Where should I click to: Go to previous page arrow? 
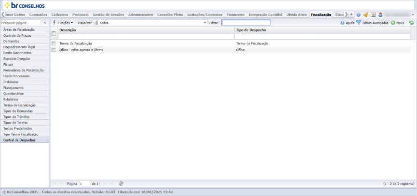click(61, 183)
